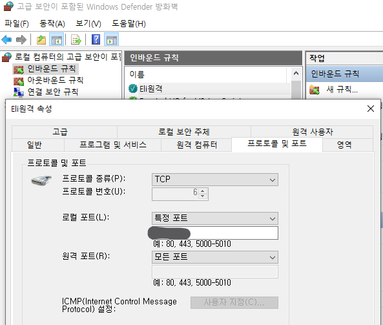Switch to the 영역 tab

tap(348, 145)
